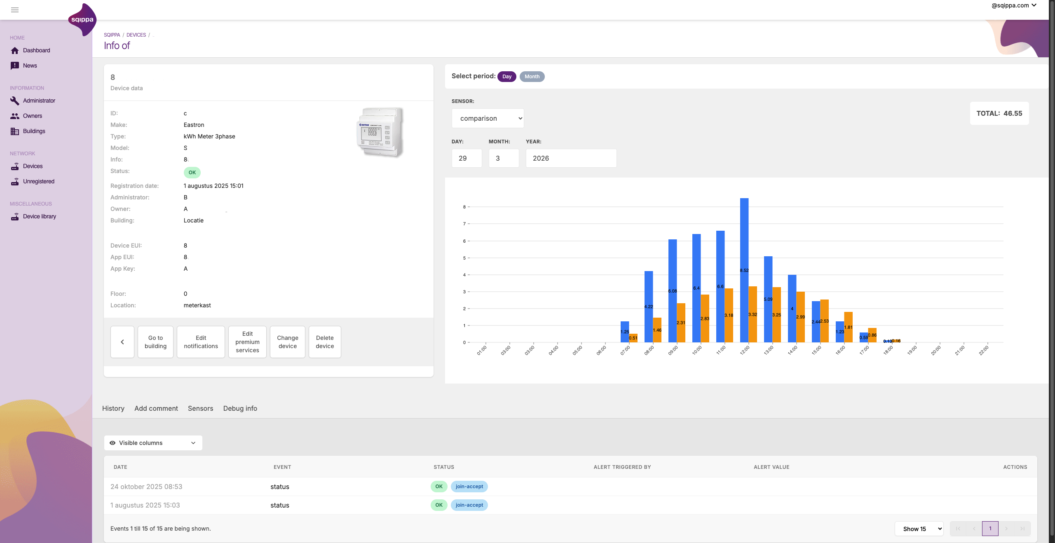Open the comparison sensor dropdown
Viewport: 1055px width, 543px height.
tap(488, 118)
